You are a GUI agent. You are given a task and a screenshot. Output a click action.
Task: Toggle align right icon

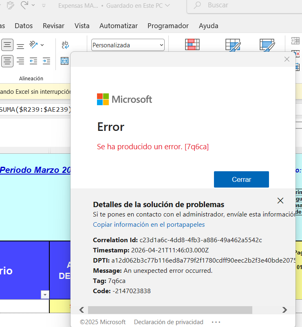(x=20, y=61)
